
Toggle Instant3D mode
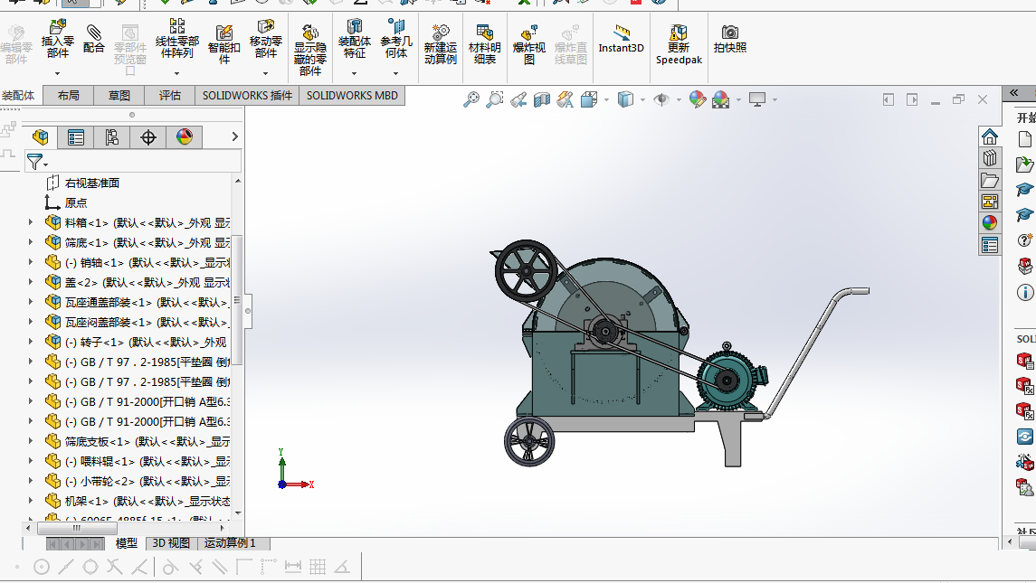[x=621, y=38]
